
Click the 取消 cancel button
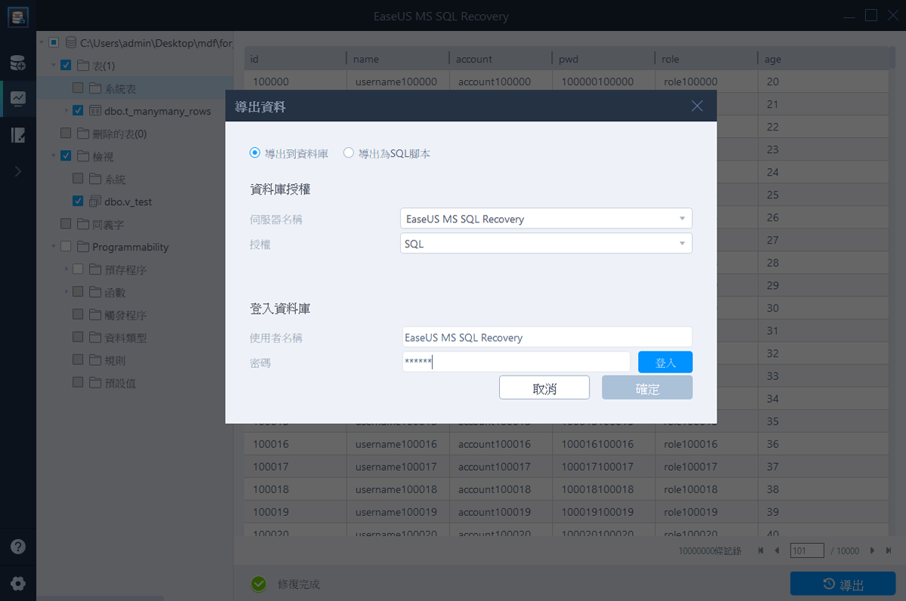pyautogui.click(x=544, y=388)
